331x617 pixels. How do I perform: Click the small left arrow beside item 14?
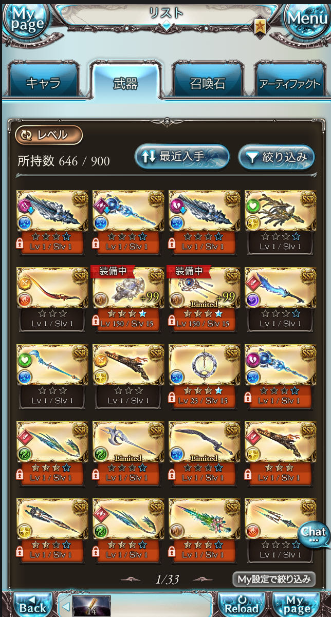(66, 606)
